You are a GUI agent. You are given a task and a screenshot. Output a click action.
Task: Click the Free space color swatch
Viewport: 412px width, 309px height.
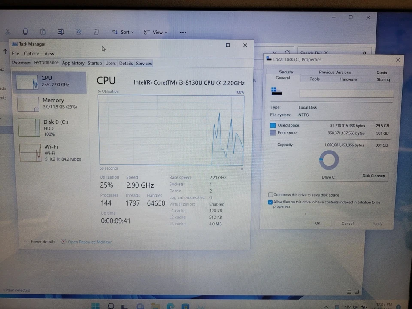point(273,133)
